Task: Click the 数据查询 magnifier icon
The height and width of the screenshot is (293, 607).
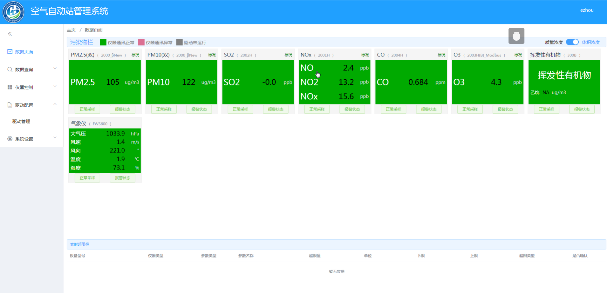Action: pos(10,69)
